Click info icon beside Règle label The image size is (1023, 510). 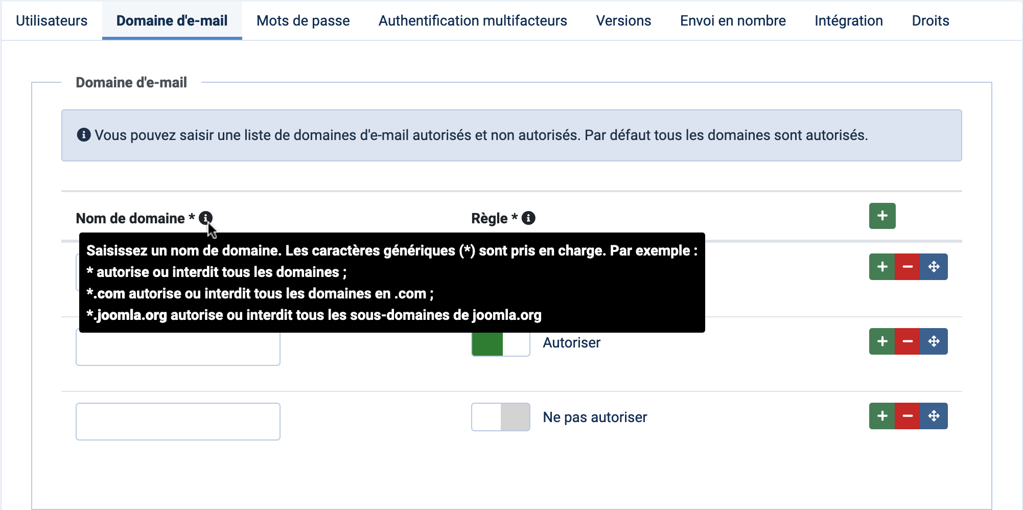[528, 218]
